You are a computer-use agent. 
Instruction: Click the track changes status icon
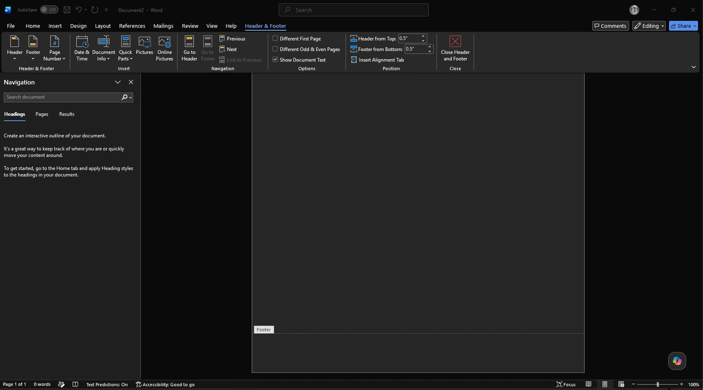point(61,384)
